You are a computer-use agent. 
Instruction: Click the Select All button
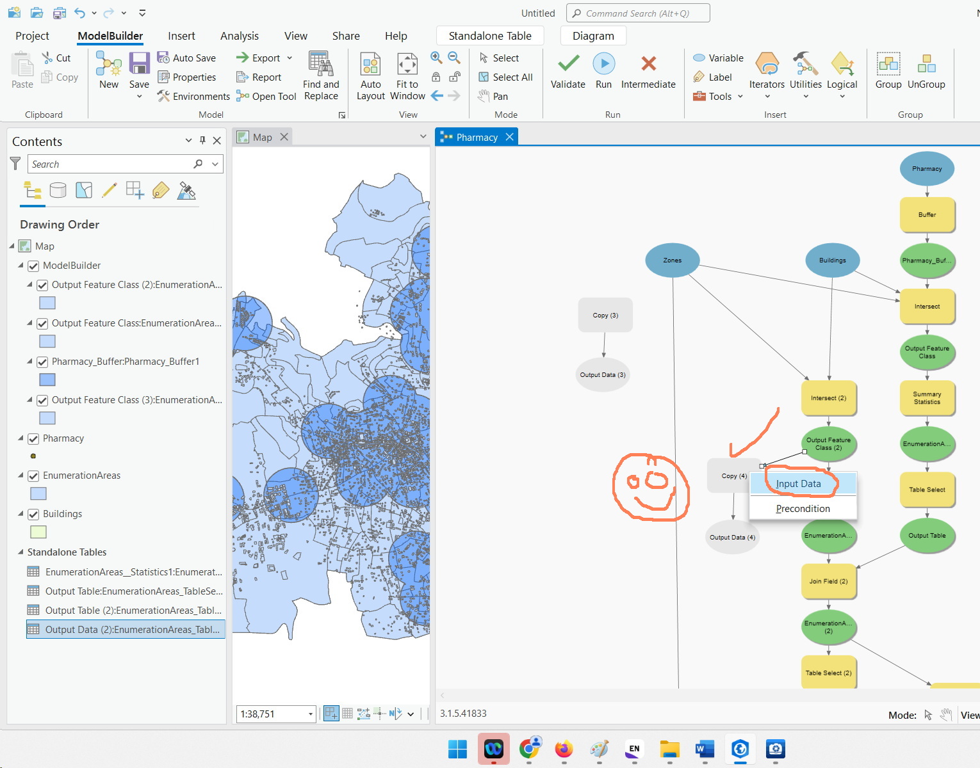pyautogui.click(x=506, y=77)
